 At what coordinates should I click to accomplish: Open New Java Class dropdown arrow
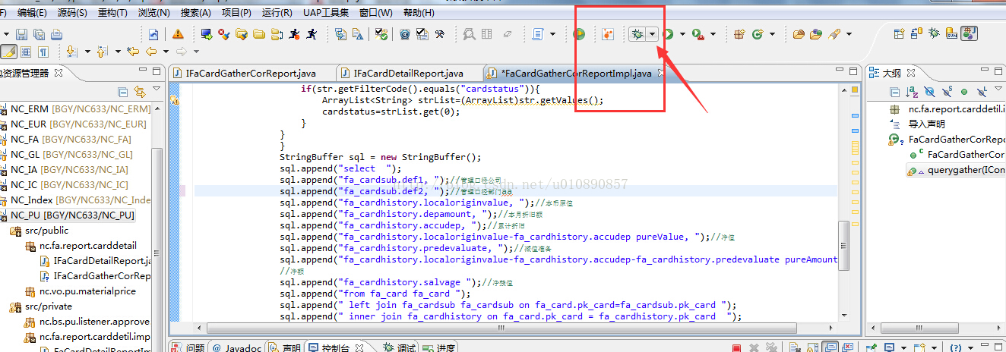pyautogui.click(x=772, y=34)
